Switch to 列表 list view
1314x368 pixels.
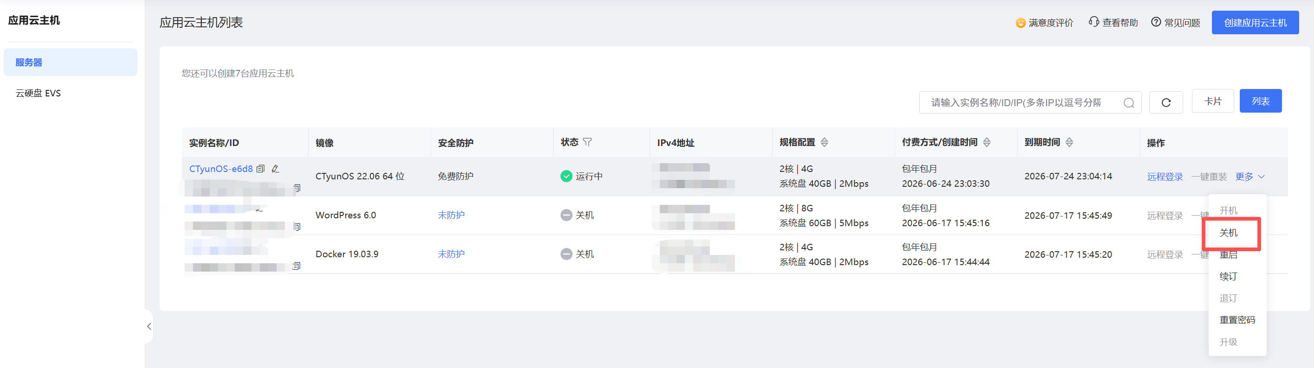point(1261,101)
